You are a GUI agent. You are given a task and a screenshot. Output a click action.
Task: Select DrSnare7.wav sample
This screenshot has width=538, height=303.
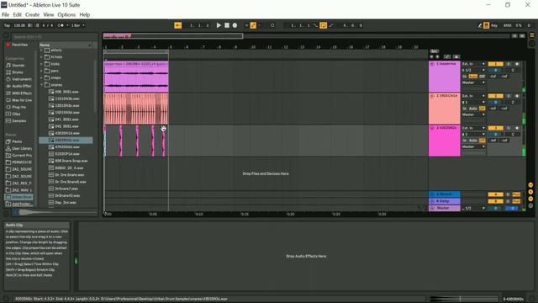coord(66,189)
